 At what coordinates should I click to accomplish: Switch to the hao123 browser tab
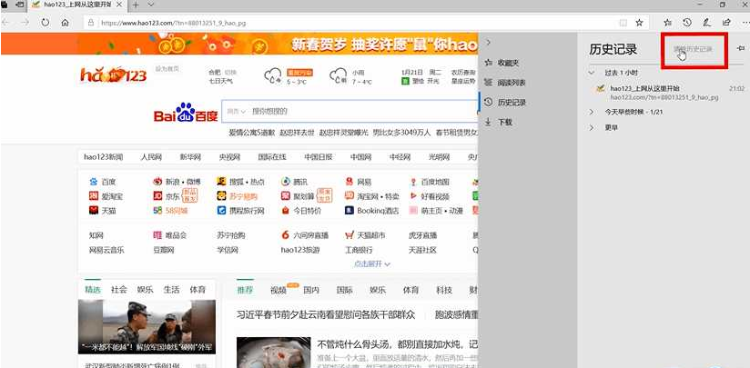click(x=79, y=5)
